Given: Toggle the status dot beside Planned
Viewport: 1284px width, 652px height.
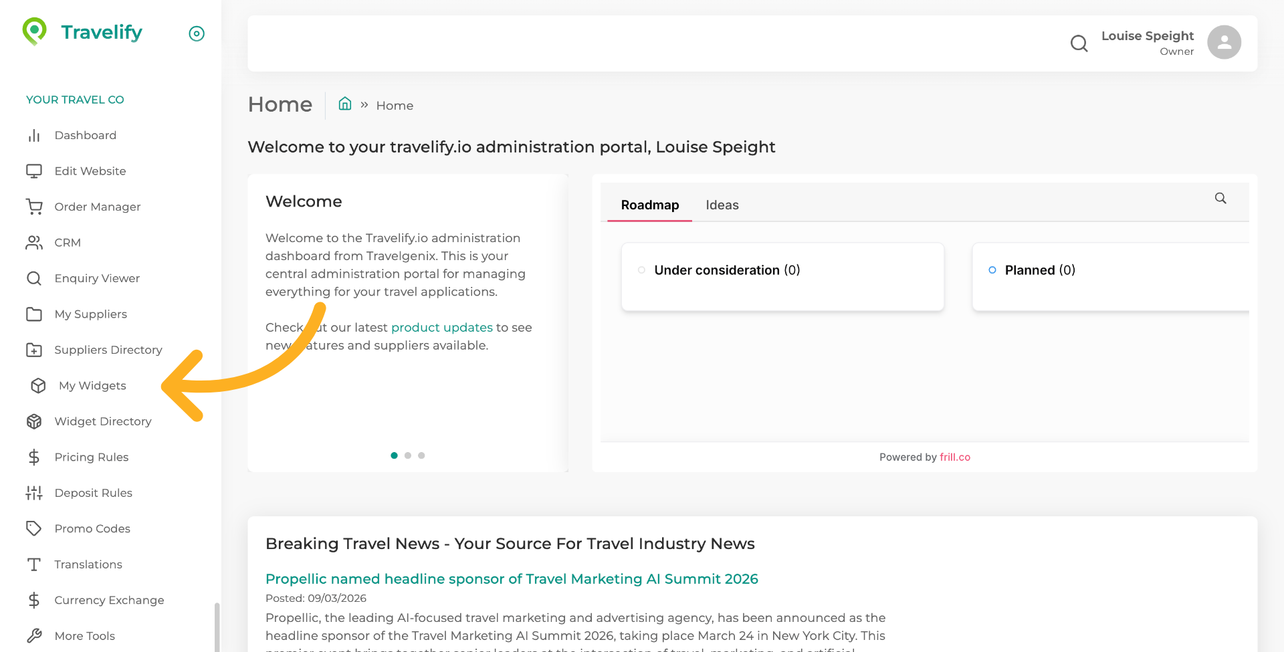Looking at the screenshot, I should click(991, 270).
